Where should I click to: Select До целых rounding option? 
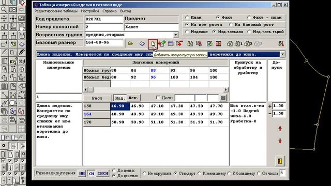point(114,170)
